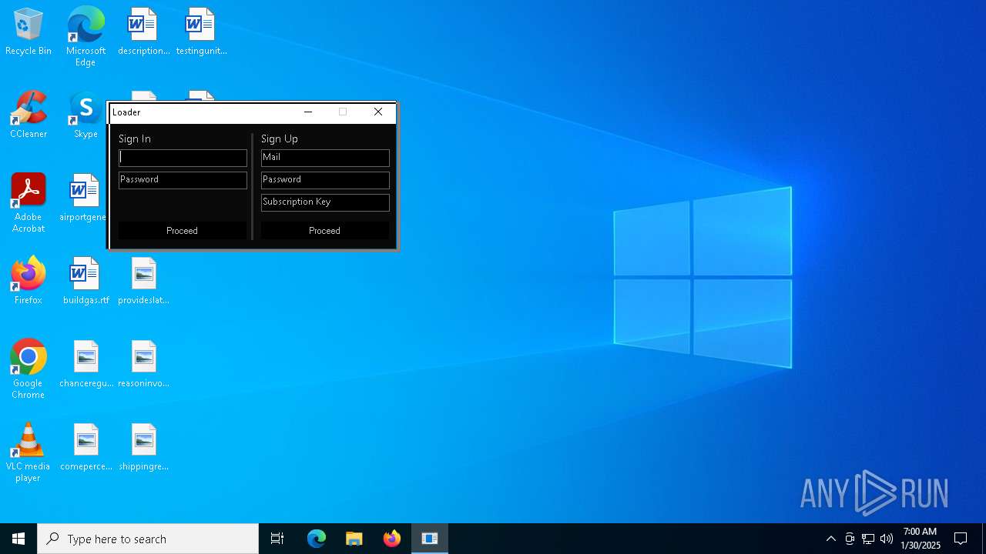Focus the Subscription Key field
The width and height of the screenshot is (986, 554).
[325, 202]
